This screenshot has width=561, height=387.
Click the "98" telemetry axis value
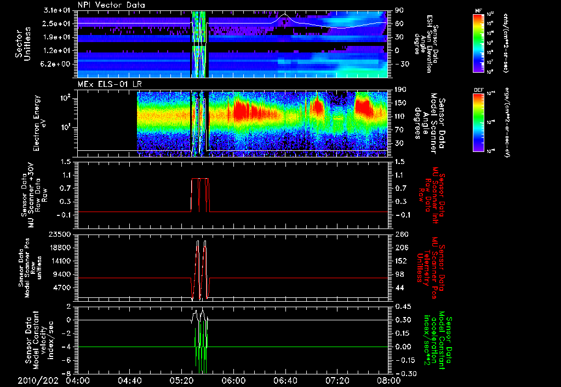399,274
